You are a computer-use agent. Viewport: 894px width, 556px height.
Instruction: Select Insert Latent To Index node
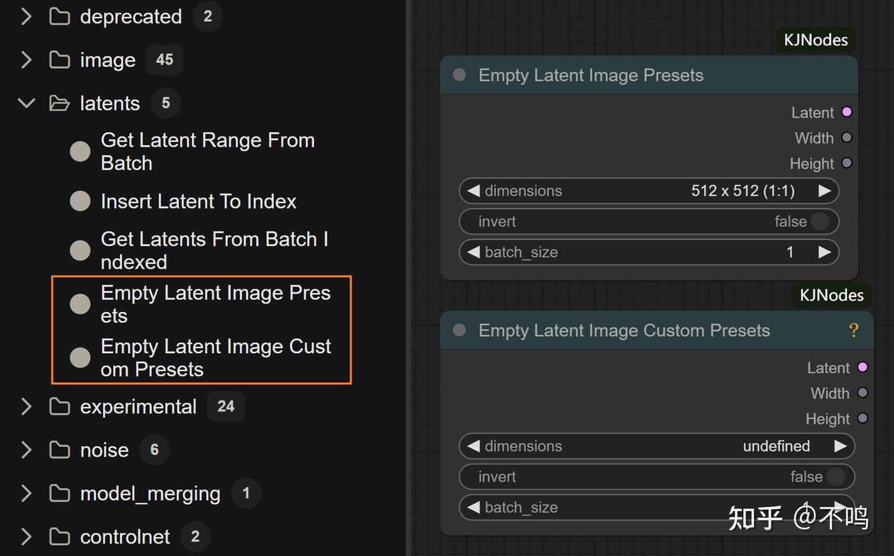pyautogui.click(x=198, y=202)
